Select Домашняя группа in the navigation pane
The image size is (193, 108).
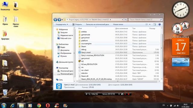(66, 62)
